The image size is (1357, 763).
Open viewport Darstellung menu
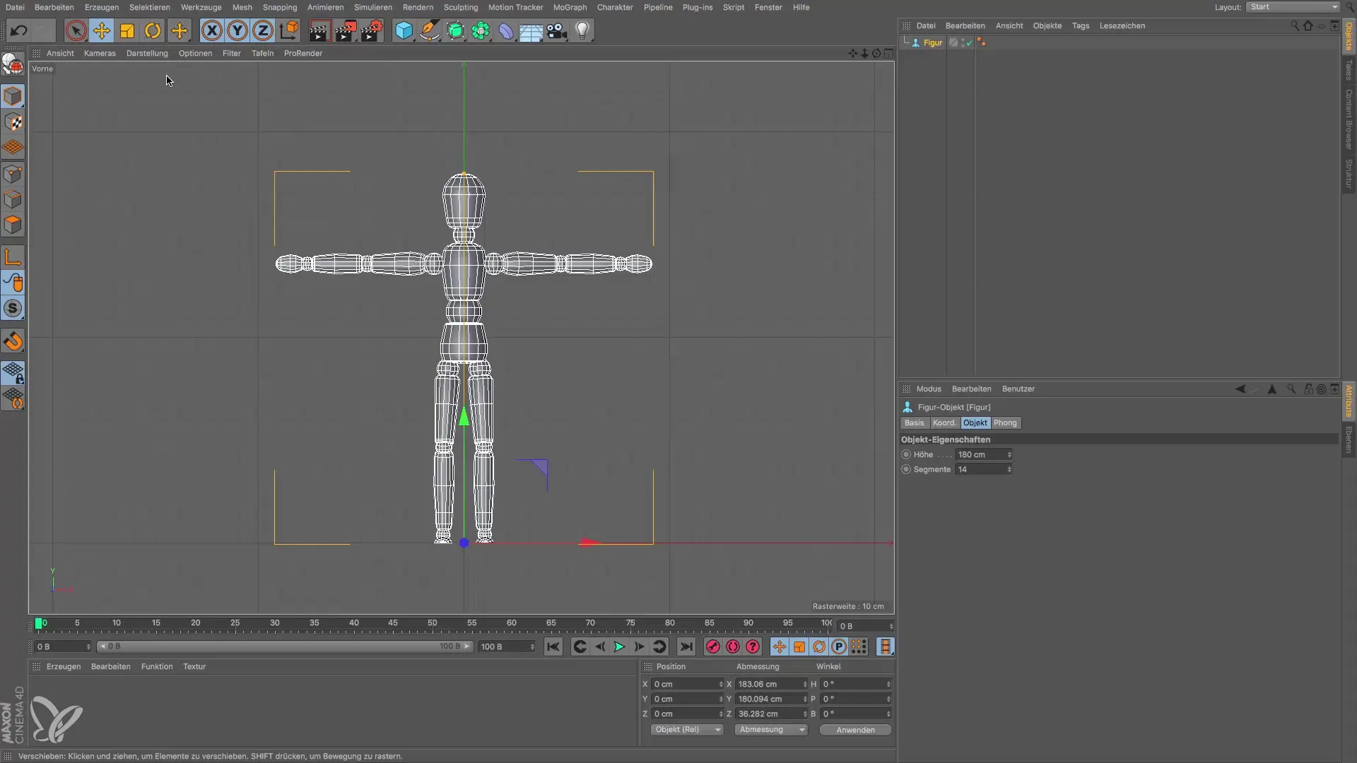147,53
